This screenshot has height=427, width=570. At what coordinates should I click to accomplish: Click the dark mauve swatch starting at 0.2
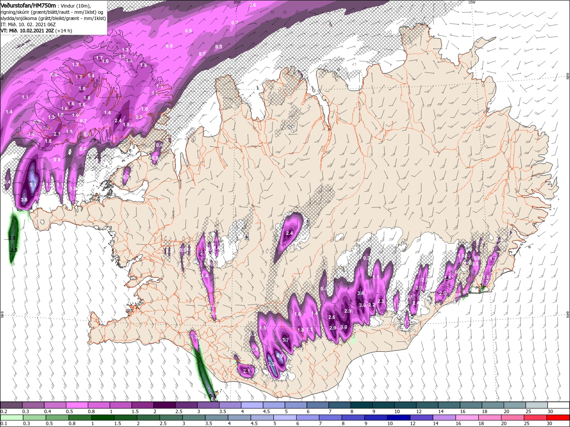click(12, 405)
